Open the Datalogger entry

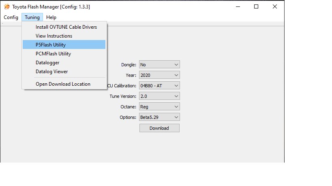pyautogui.click(x=64, y=63)
